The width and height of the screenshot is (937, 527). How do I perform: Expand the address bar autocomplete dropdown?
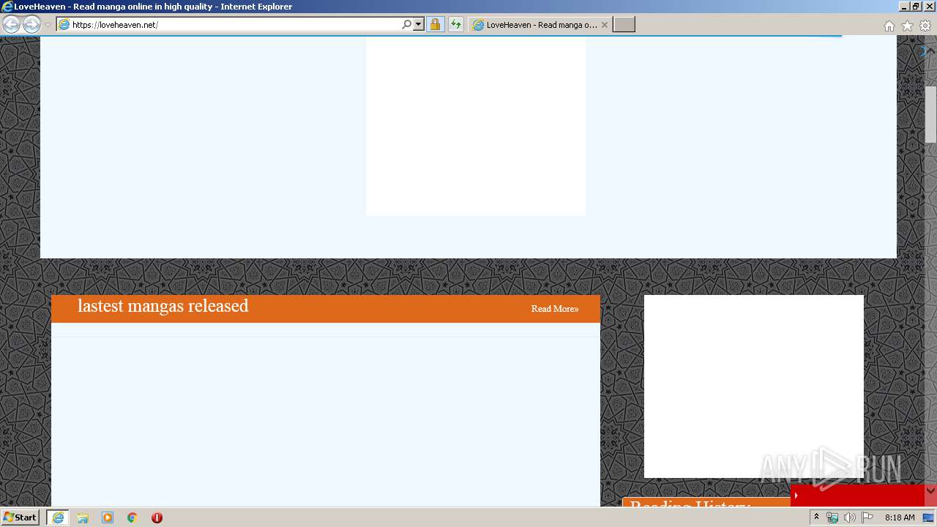[419, 24]
